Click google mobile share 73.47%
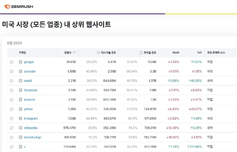The width and height of the screenshot is (237, 152). (132, 62)
